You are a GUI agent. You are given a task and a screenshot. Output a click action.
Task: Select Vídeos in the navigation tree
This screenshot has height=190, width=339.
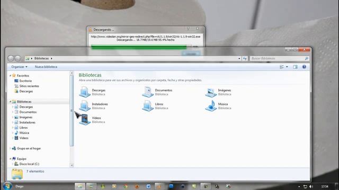tap(24, 138)
